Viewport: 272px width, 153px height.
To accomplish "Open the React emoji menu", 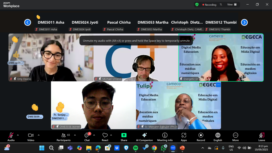I will 105,137.
